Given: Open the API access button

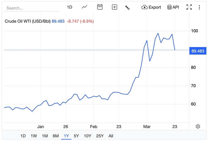Looking at the screenshot, I should (x=173, y=7).
